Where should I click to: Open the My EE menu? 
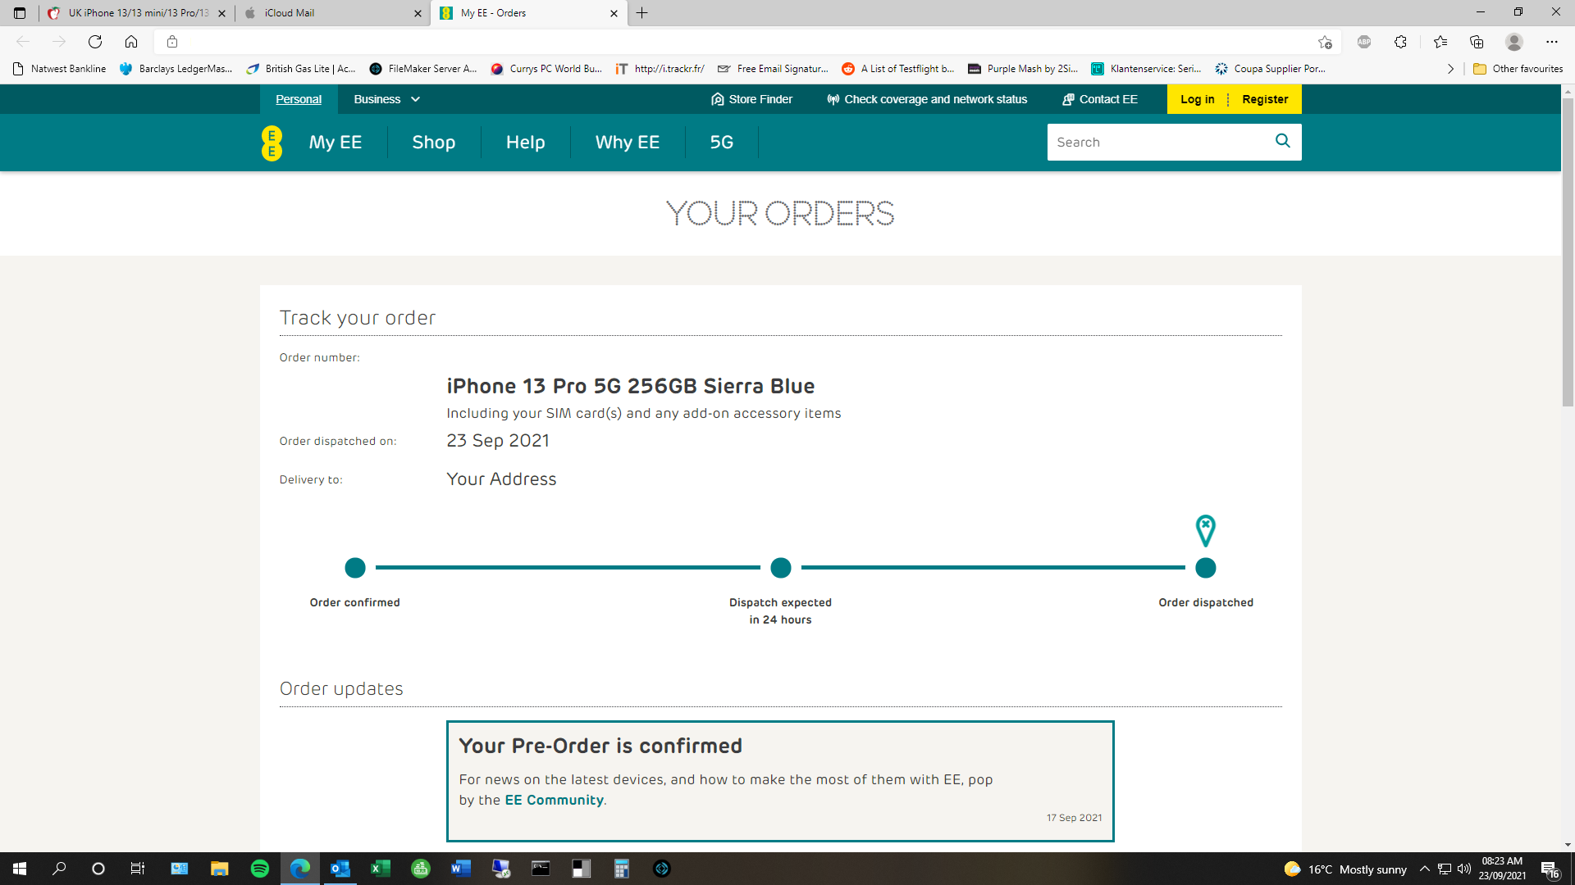tap(335, 143)
